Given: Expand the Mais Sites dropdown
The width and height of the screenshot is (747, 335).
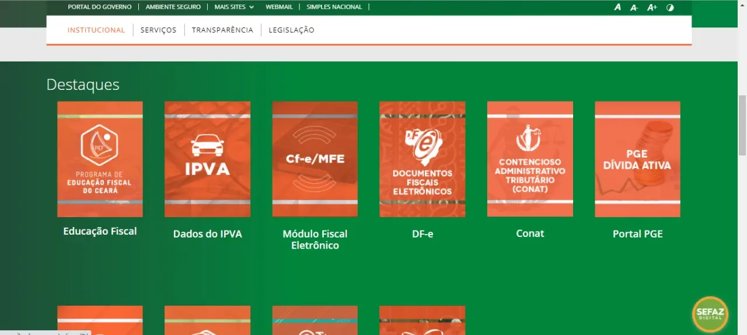Looking at the screenshot, I should 234,7.
